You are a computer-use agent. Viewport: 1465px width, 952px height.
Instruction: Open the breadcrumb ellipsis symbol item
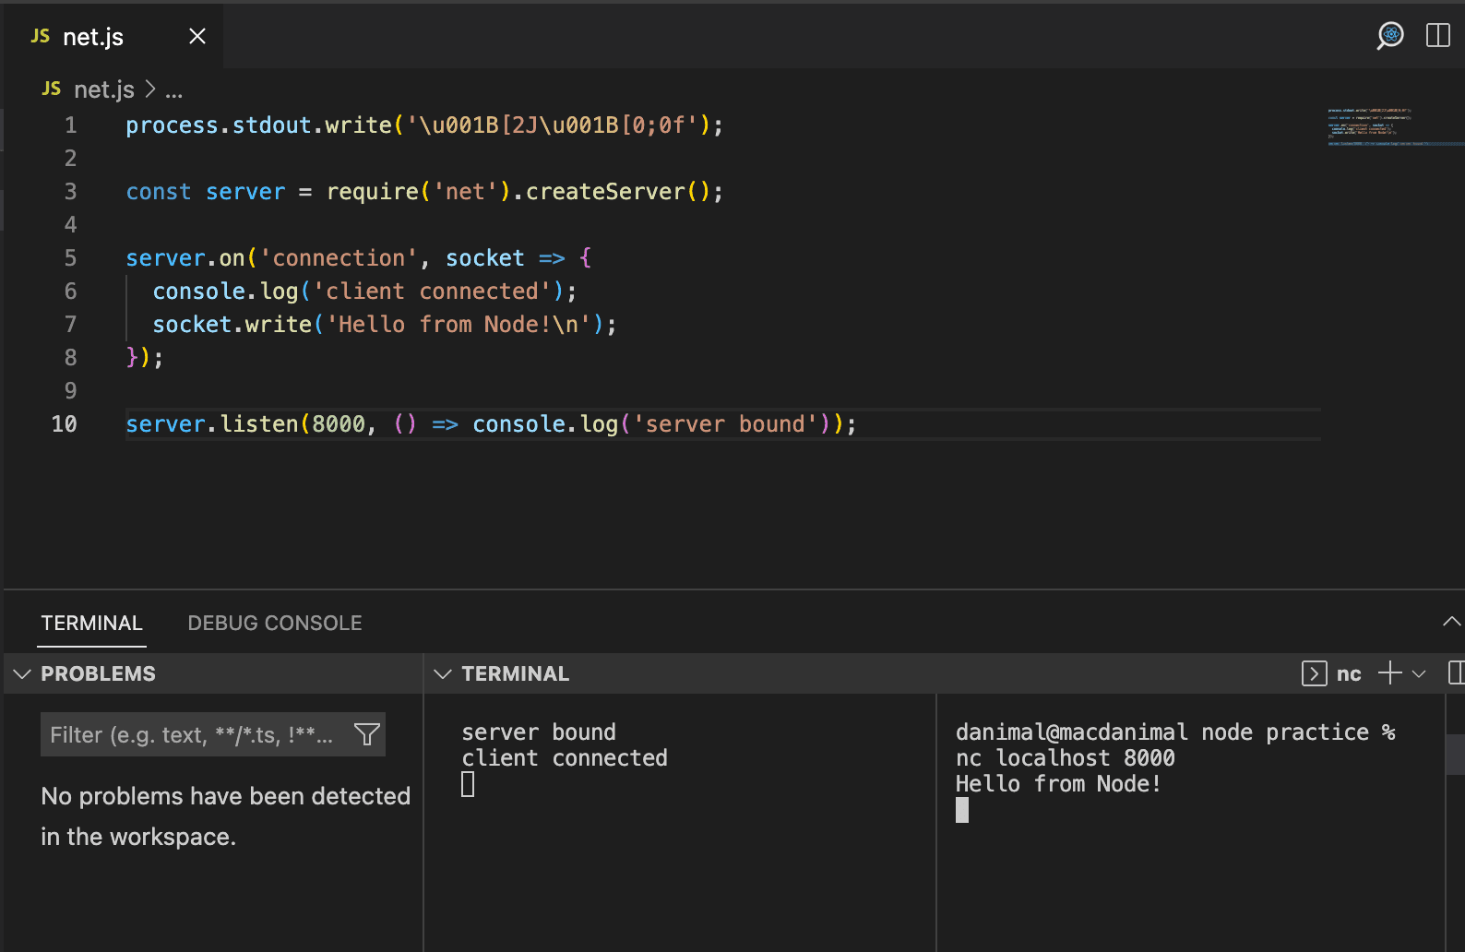[x=174, y=89]
